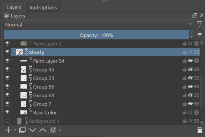Toggle the Layers docker lock icon
The width and height of the screenshot is (205, 137).
coord(6,16)
